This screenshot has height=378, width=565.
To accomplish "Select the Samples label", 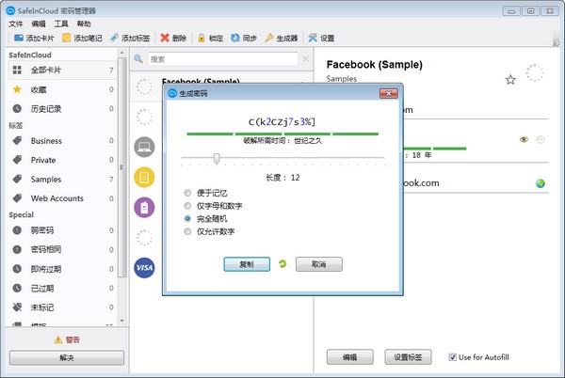I will click(62, 179).
